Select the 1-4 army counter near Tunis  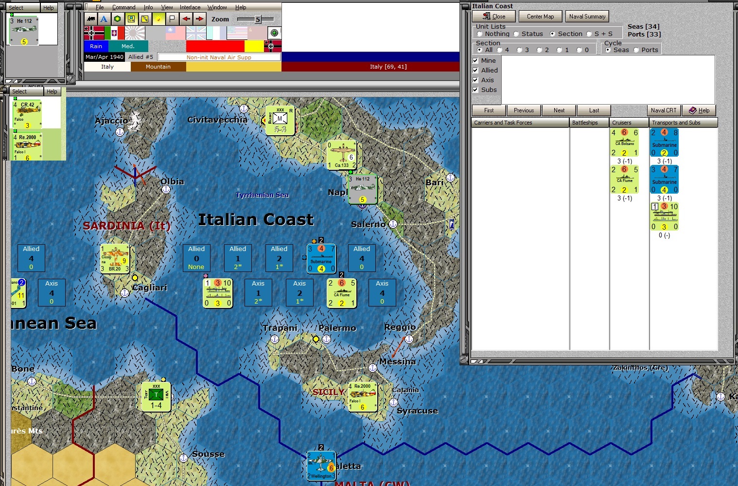pyautogui.click(x=156, y=397)
